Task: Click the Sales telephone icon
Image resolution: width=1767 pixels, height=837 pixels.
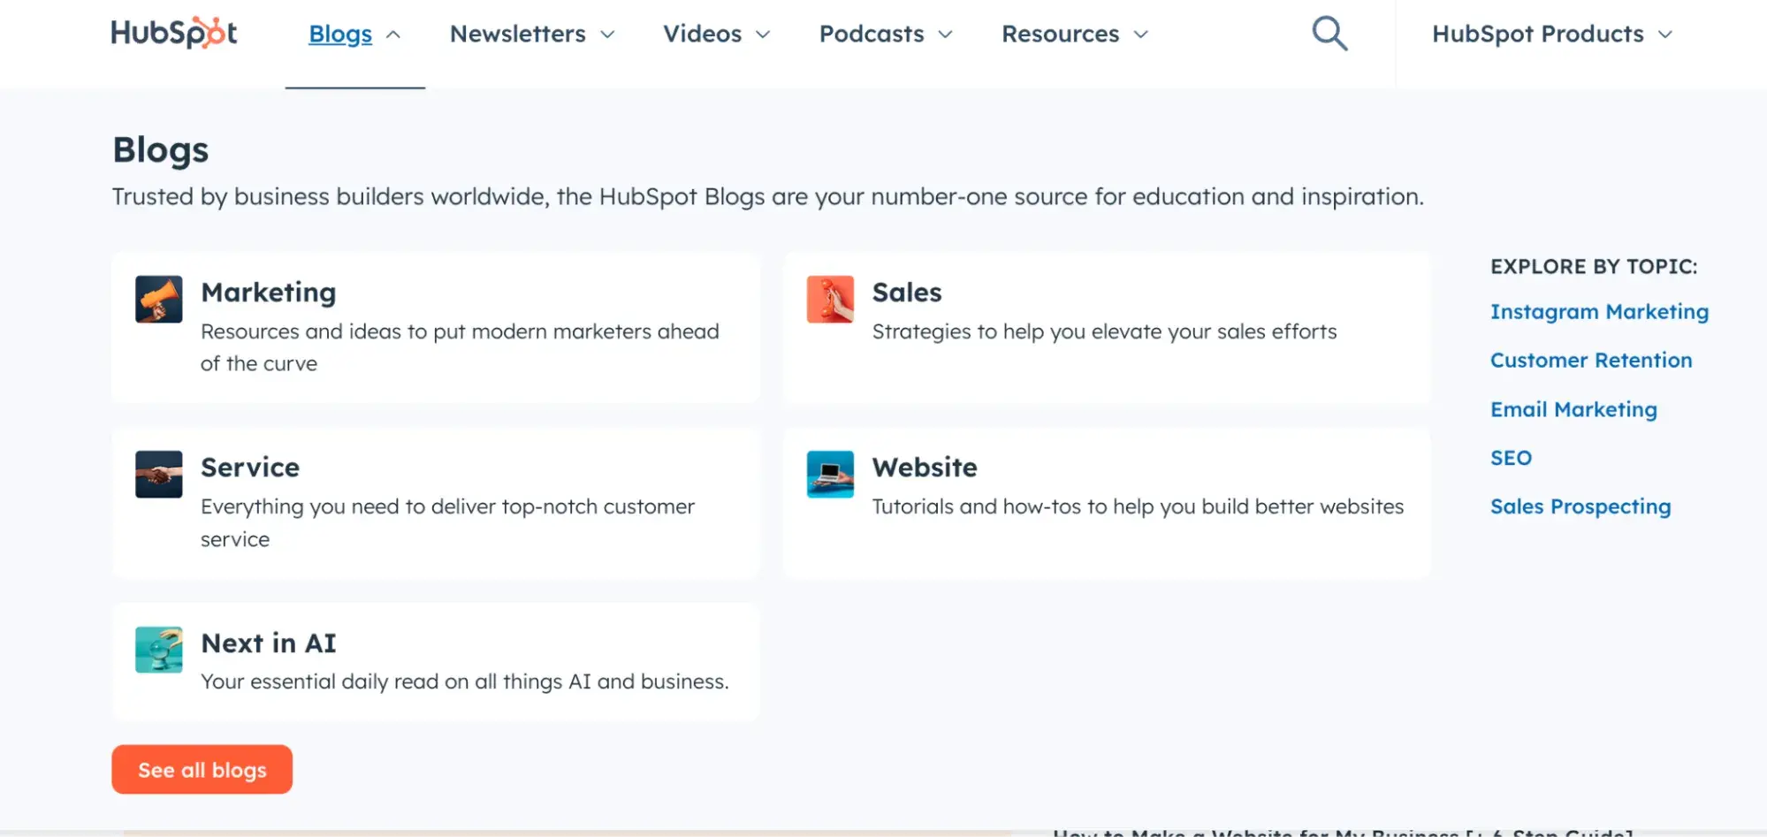Action: (x=830, y=299)
